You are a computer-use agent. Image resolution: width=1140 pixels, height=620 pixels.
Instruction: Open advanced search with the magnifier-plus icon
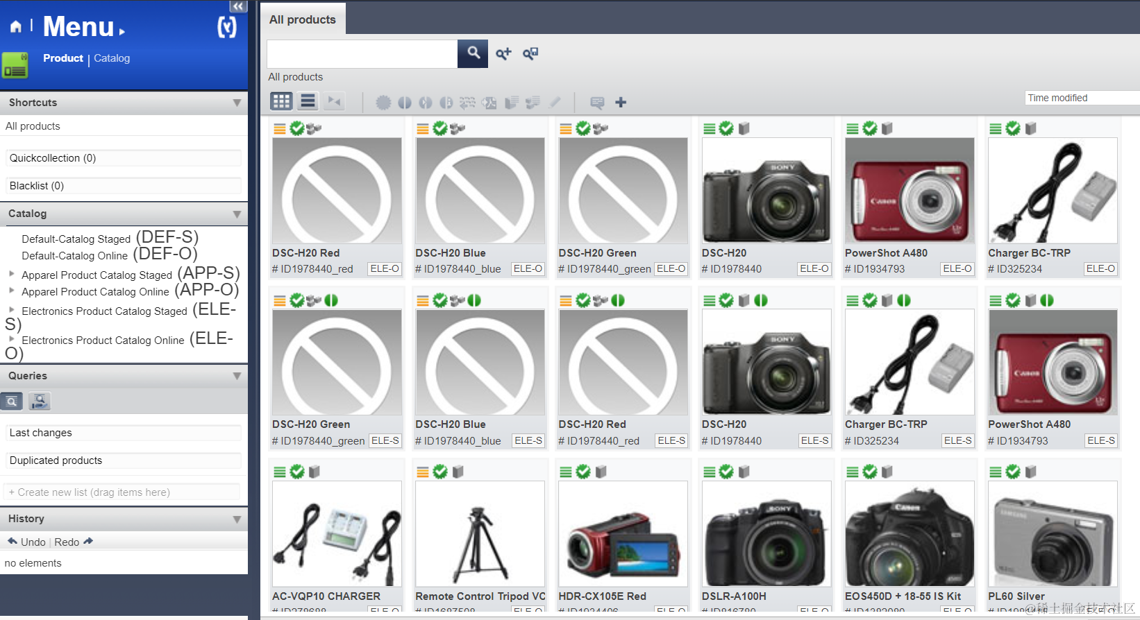coord(503,53)
